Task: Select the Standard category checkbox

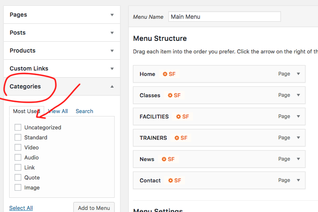Action: coord(18,137)
